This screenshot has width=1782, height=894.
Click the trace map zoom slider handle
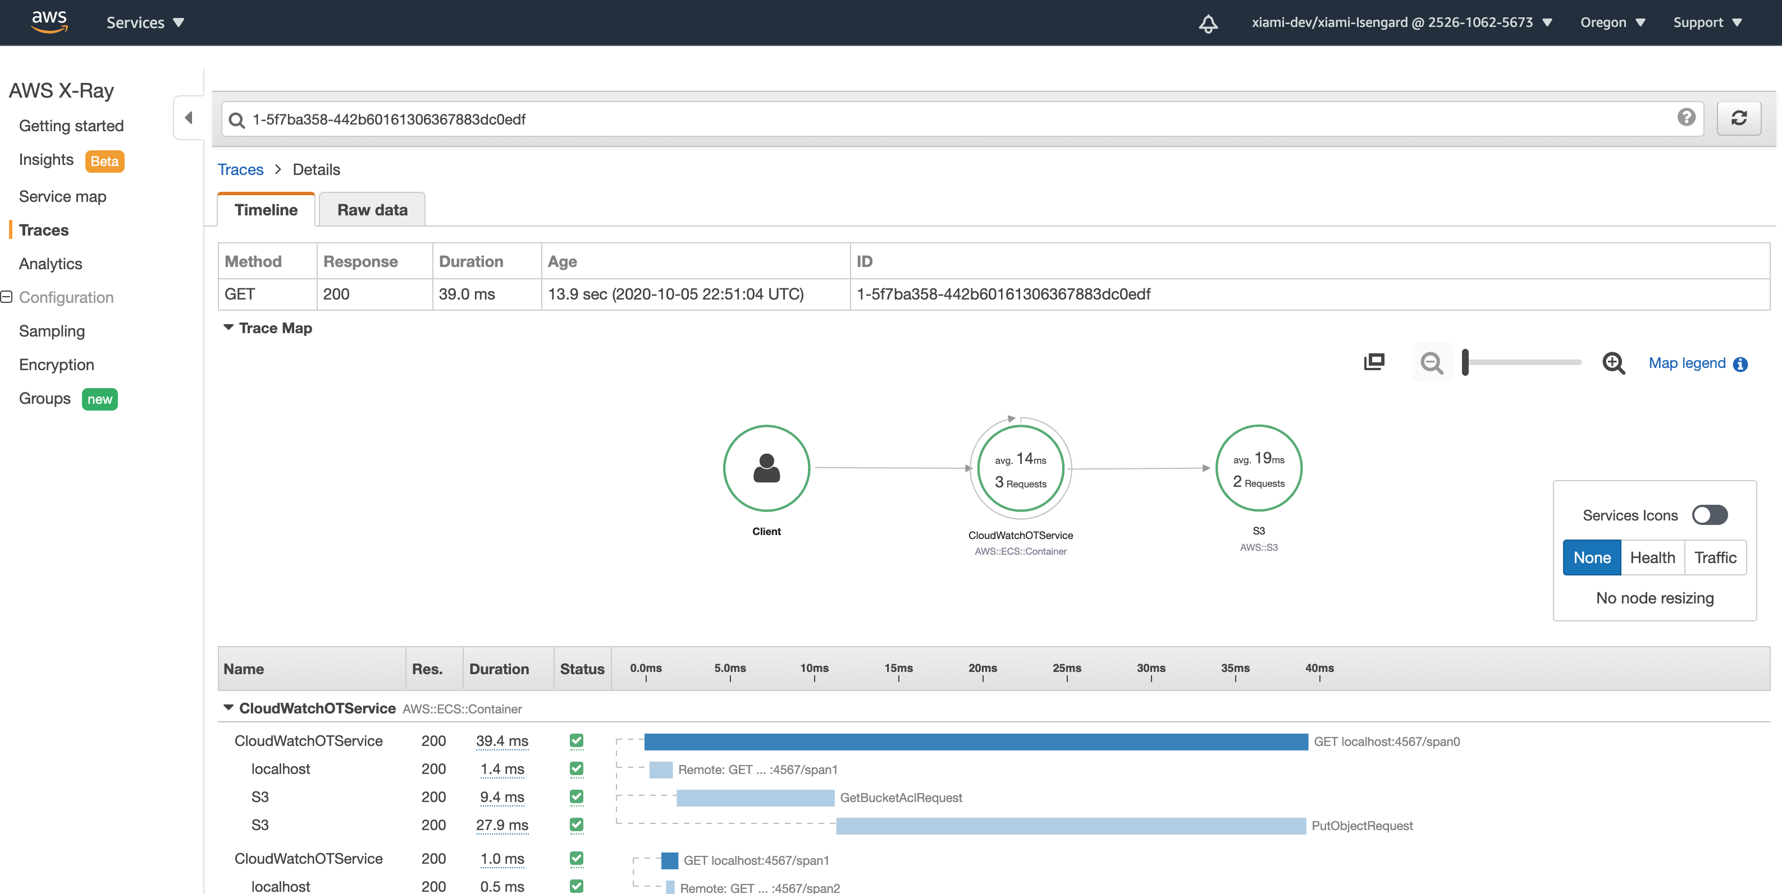[x=1464, y=362]
